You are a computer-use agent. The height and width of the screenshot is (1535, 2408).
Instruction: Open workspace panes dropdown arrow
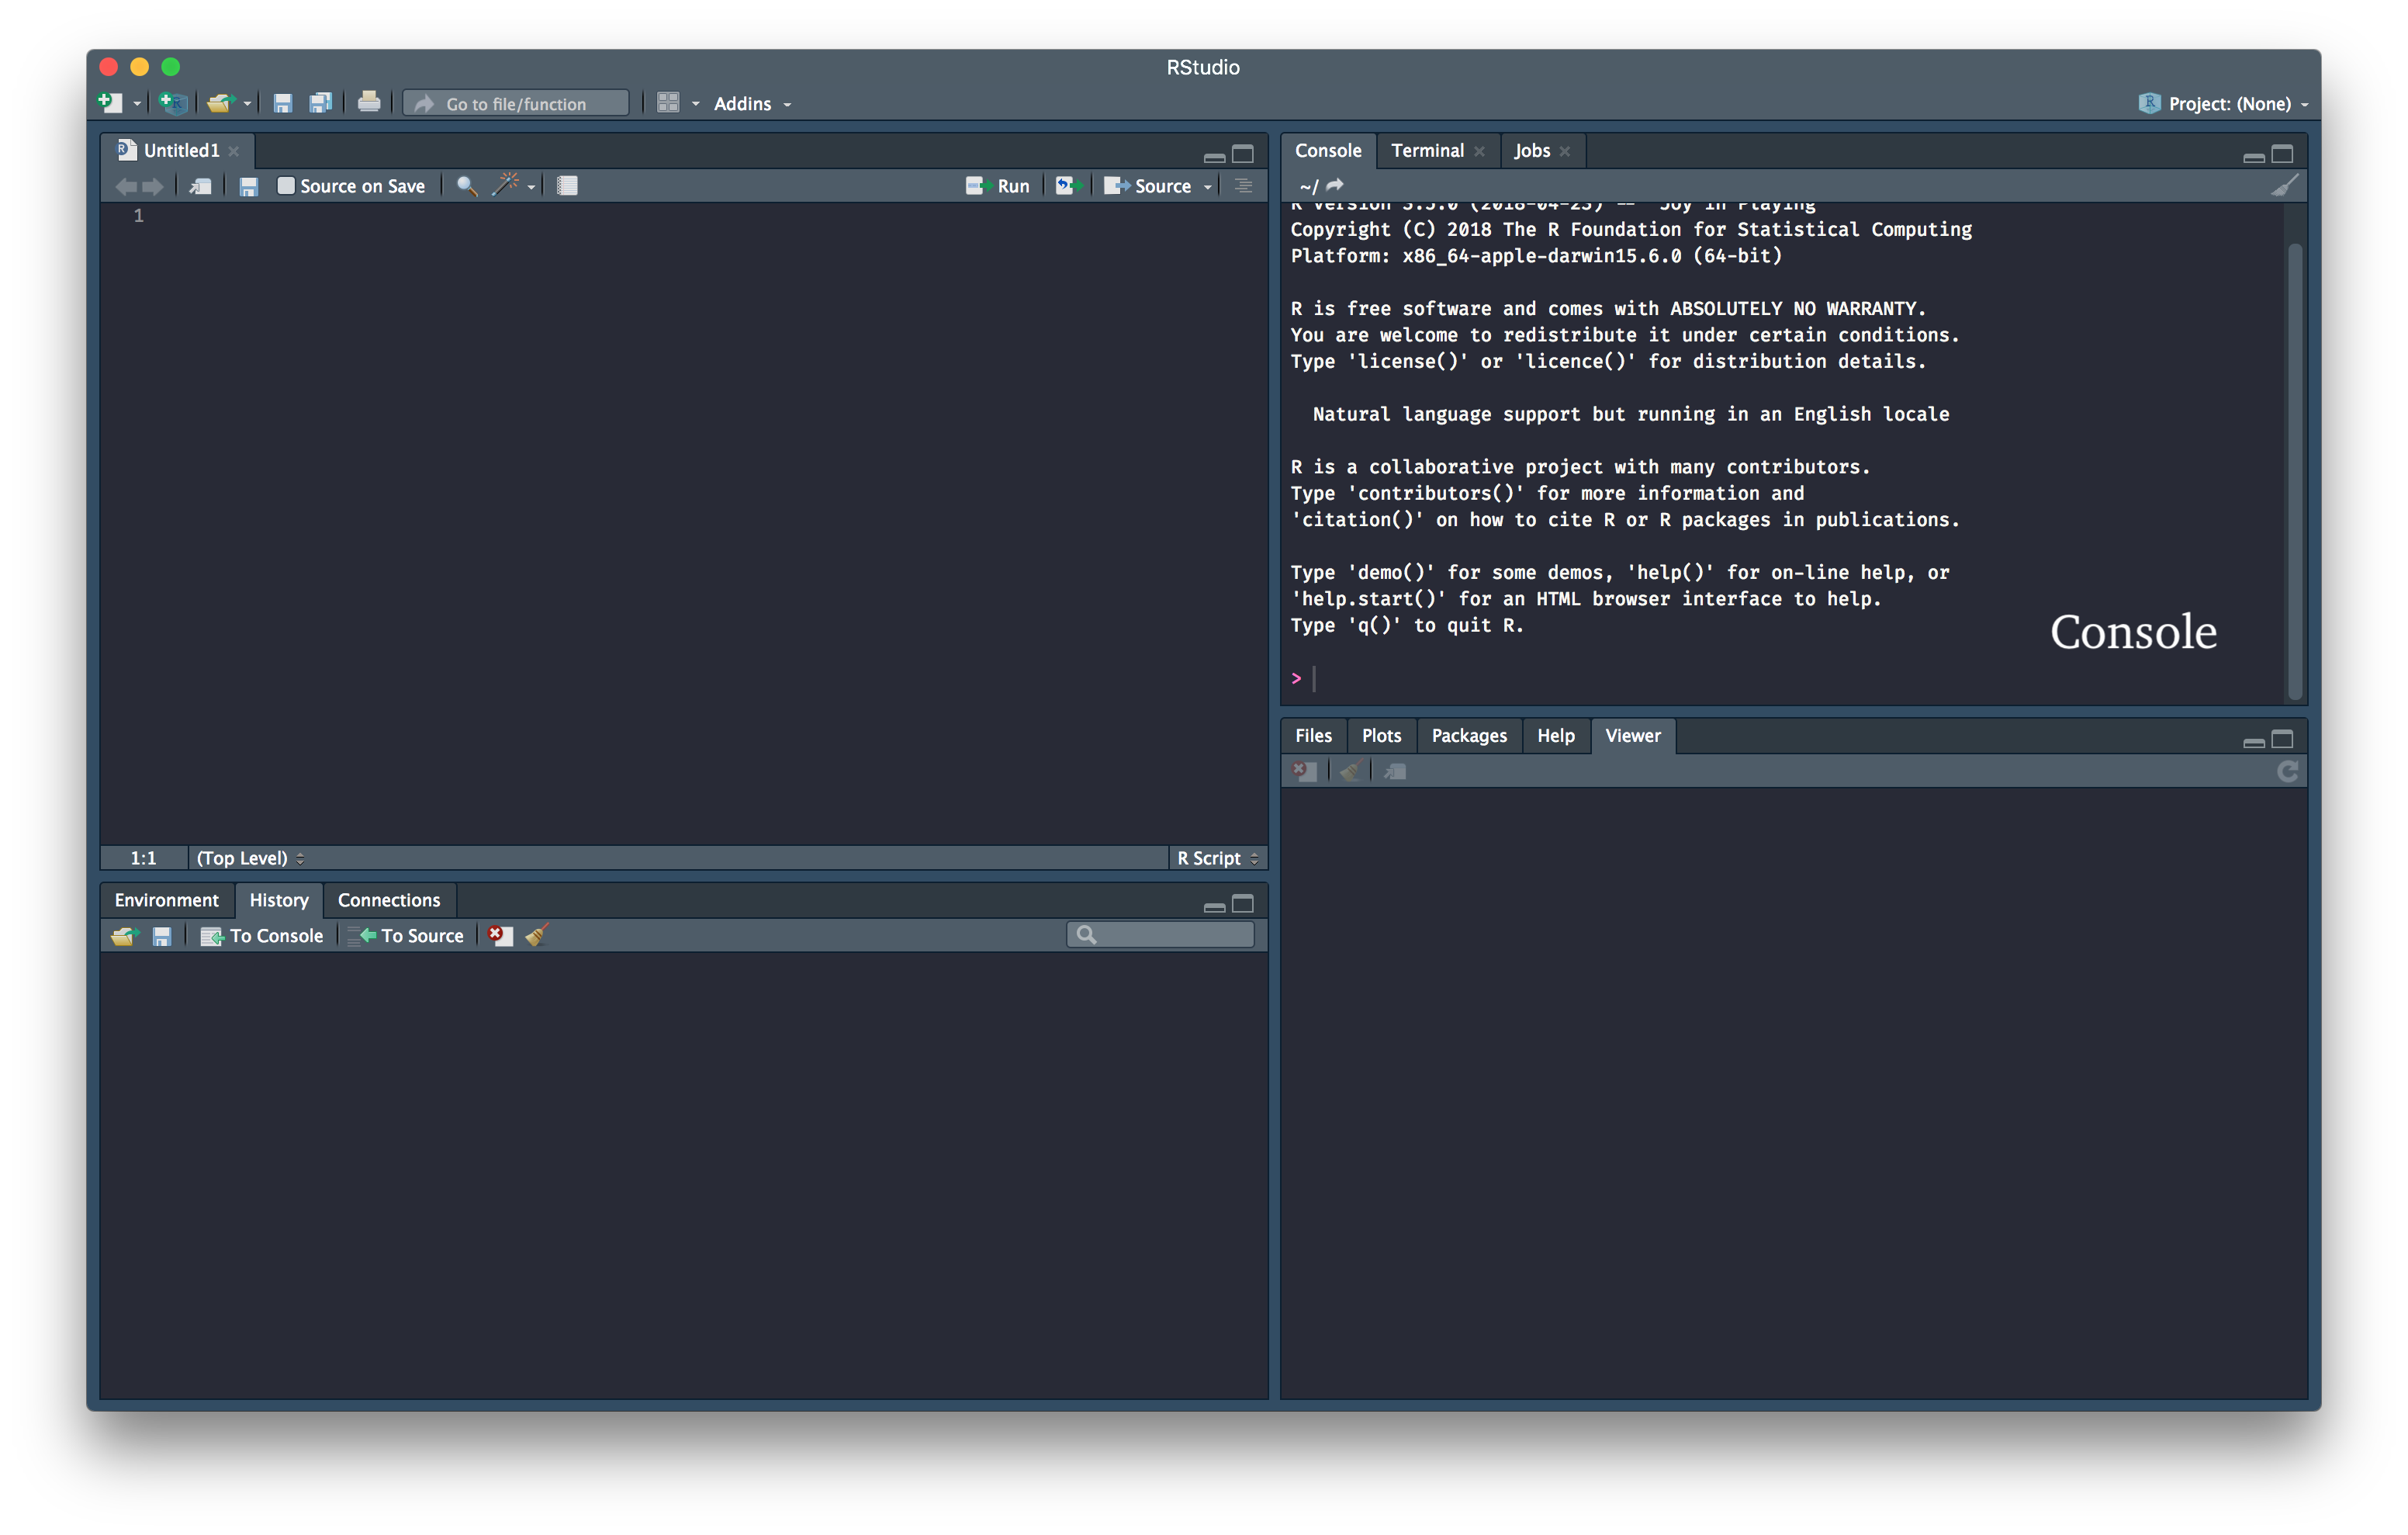[696, 104]
